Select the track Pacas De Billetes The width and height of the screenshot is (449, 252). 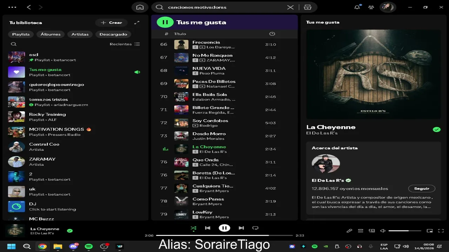pyautogui.click(x=224, y=84)
